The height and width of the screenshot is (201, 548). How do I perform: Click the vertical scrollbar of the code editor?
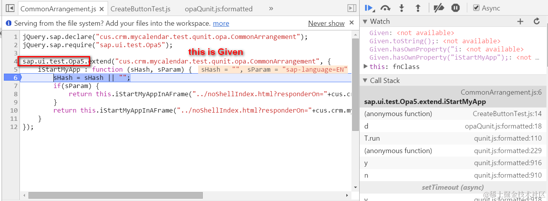click(x=355, y=84)
